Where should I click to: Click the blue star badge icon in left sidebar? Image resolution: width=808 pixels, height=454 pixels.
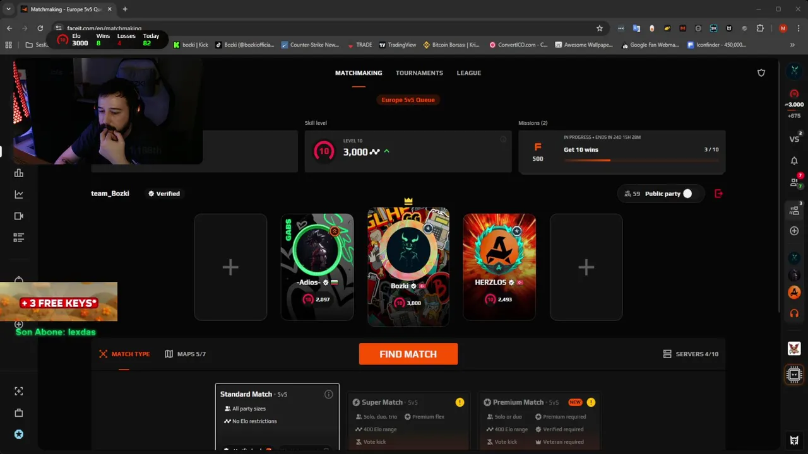pyautogui.click(x=19, y=434)
